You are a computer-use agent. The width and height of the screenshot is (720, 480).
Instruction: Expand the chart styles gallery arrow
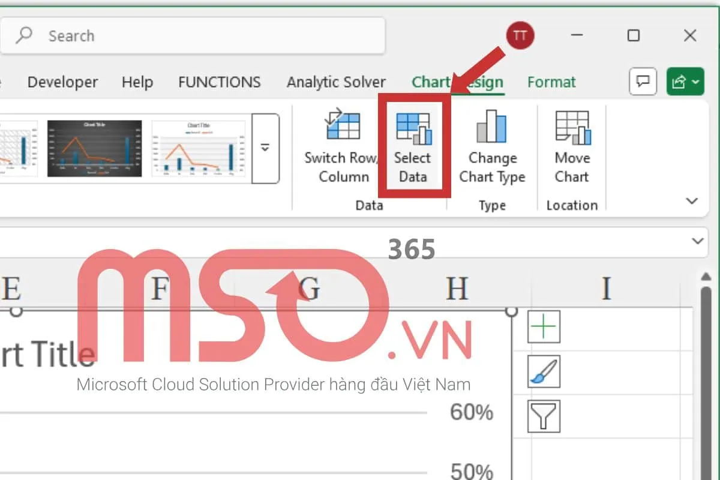pyautogui.click(x=265, y=148)
